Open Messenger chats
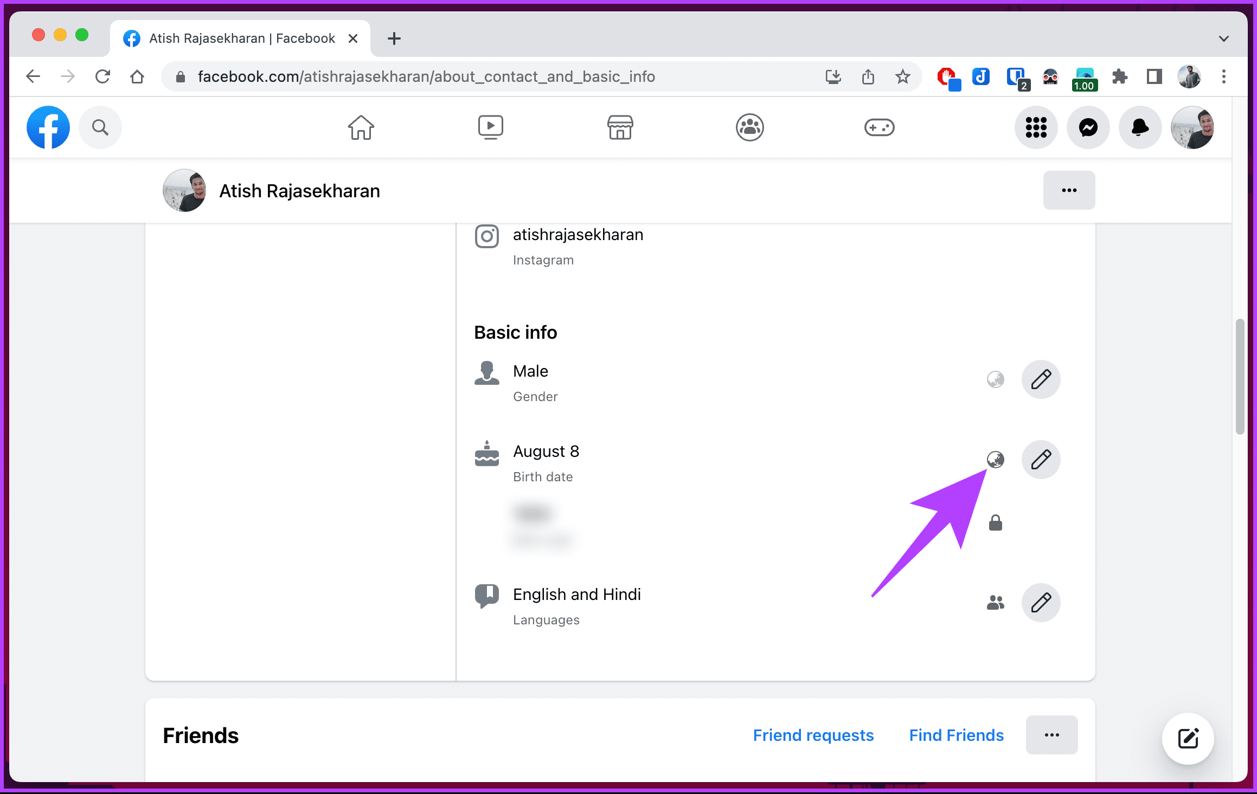This screenshot has width=1257, height=794. (1088, 127)
